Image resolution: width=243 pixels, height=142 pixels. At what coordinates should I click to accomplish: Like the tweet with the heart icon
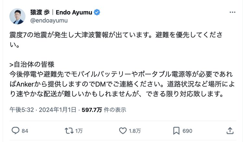pyautogui.click(x=122, y=131)
